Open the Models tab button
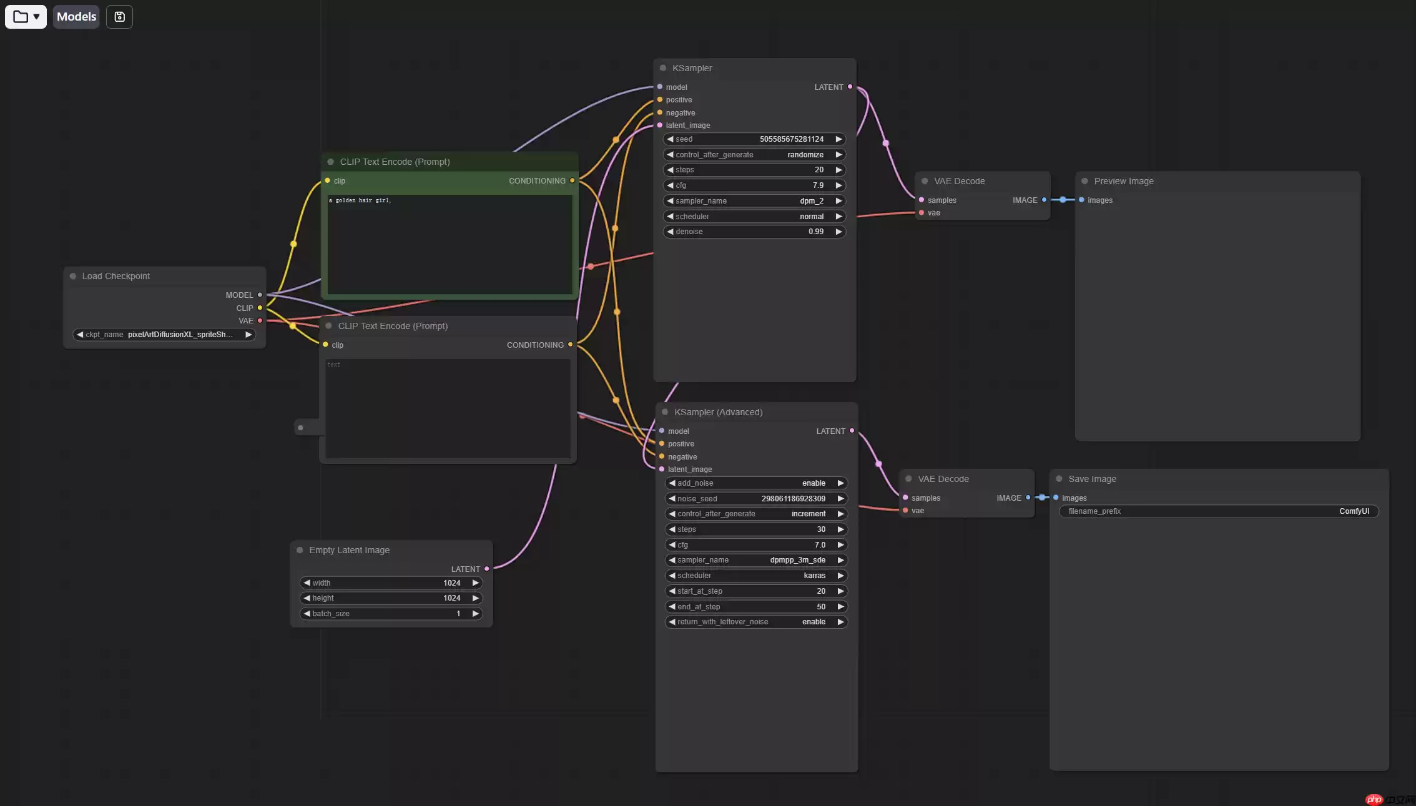This screenshot has width=1416, height=806. point(76,17)
